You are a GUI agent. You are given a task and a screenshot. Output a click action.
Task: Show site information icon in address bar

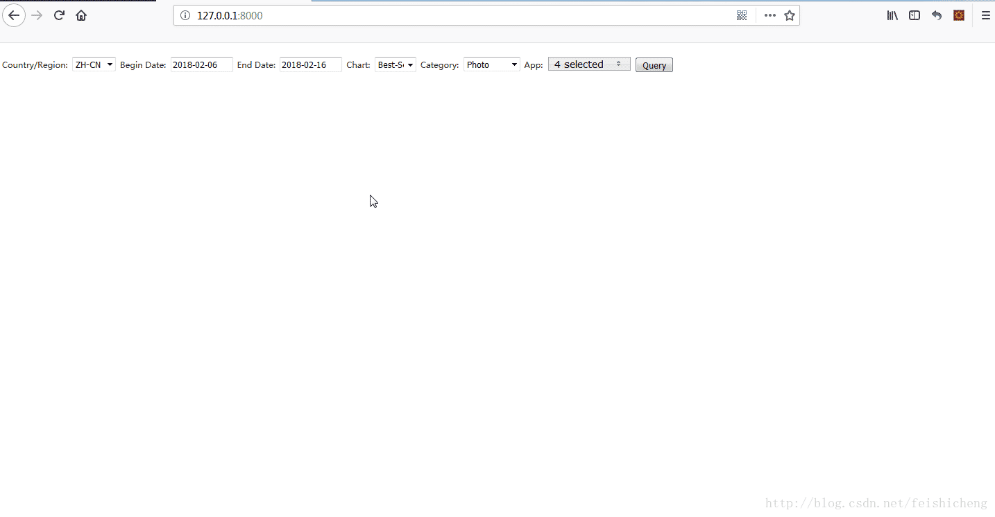[x=185, y=15]
